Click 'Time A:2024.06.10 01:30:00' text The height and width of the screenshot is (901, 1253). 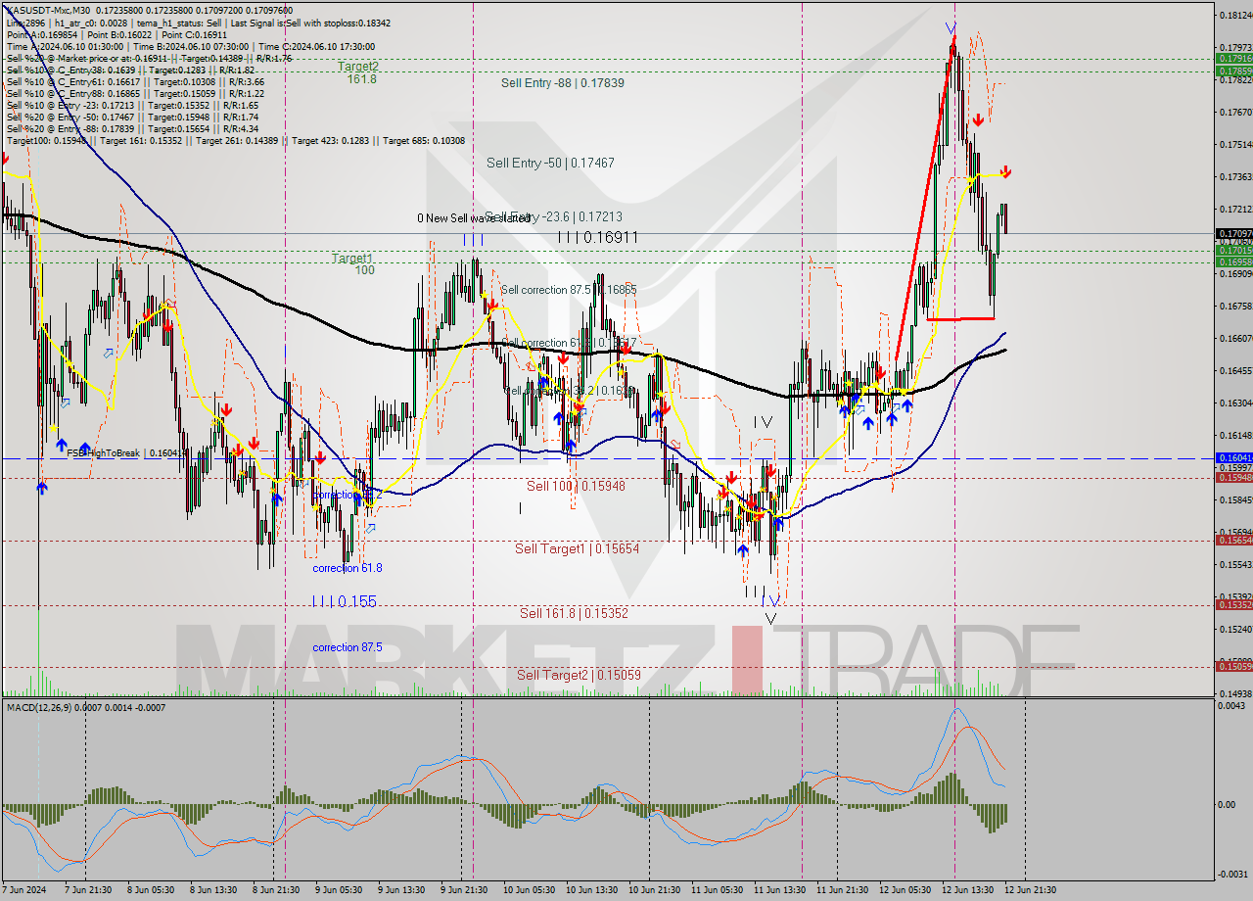tap(65, 46)
